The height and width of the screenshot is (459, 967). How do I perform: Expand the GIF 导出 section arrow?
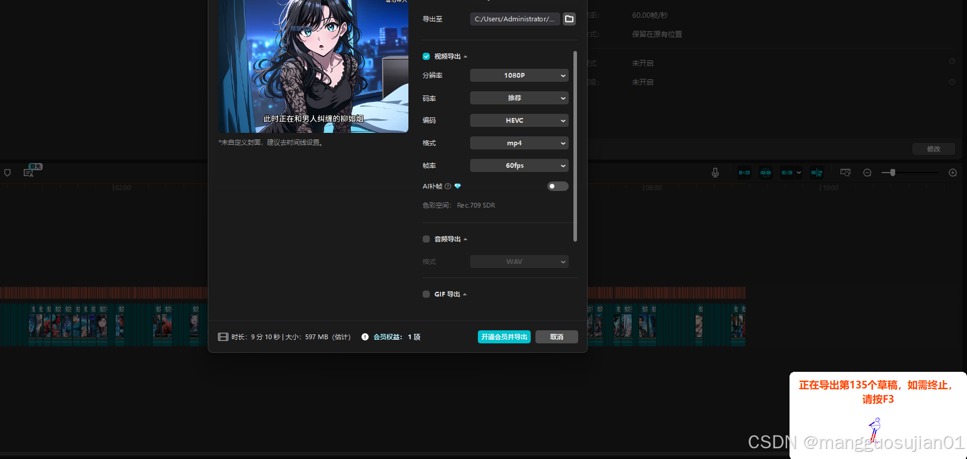[465, 295]
